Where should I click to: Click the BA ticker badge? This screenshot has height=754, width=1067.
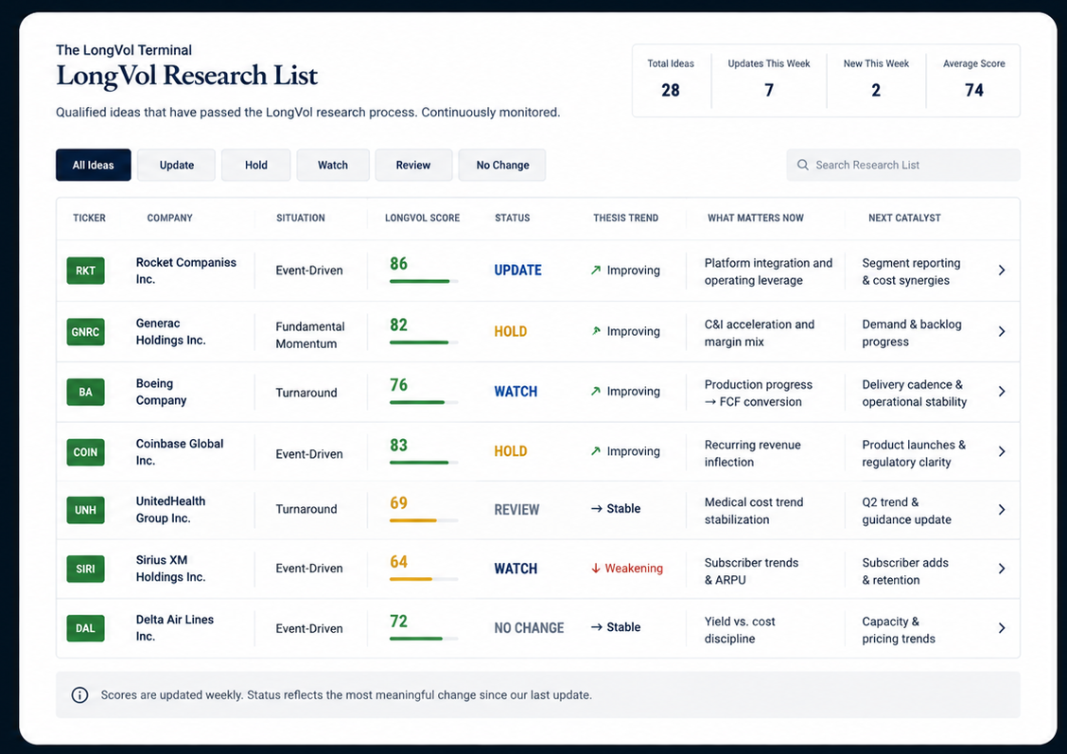[x=85, y=392]
